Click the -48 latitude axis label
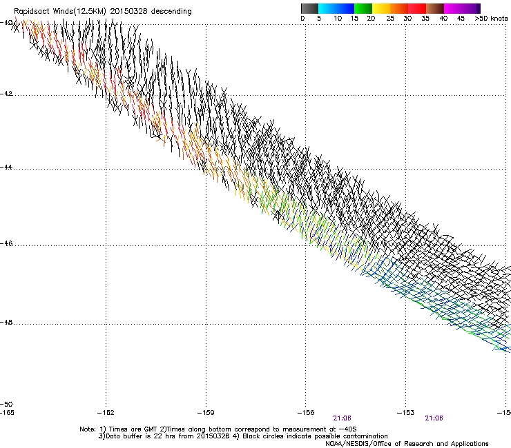 [x=6, y=322]
